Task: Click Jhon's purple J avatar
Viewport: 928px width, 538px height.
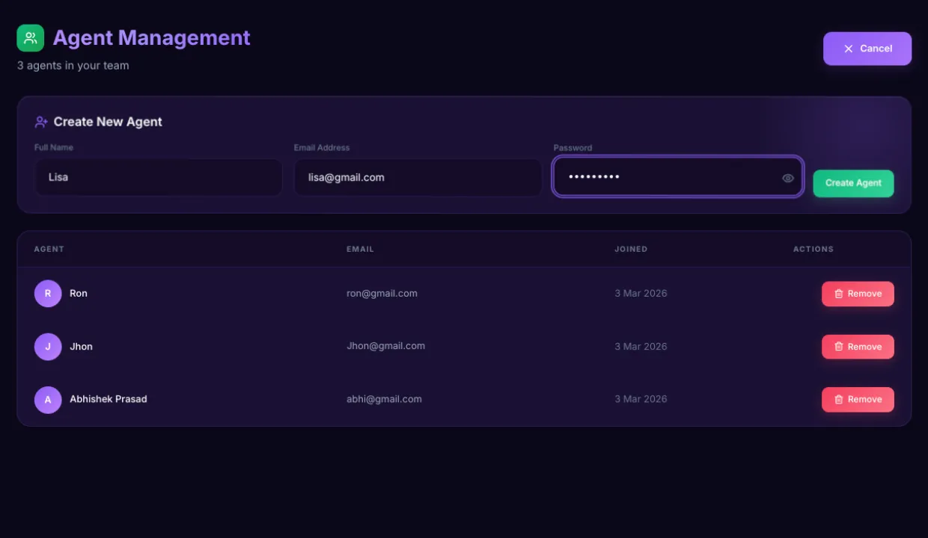Action: [48, 347]
